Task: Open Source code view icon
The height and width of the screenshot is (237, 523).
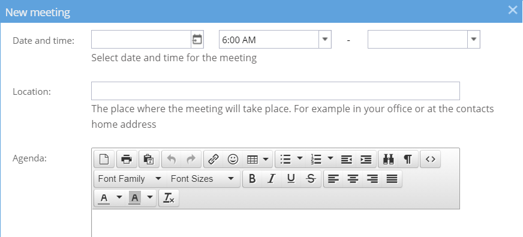Action: (430, 159)
